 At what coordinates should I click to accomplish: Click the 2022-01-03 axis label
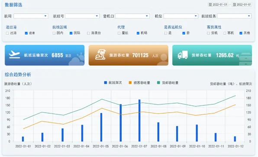[x=62, y=146]
